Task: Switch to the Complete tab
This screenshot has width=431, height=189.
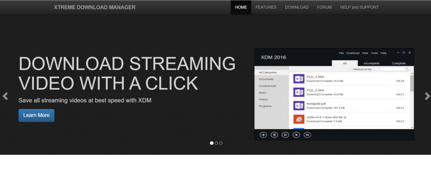Action: [x=399, y=63]
